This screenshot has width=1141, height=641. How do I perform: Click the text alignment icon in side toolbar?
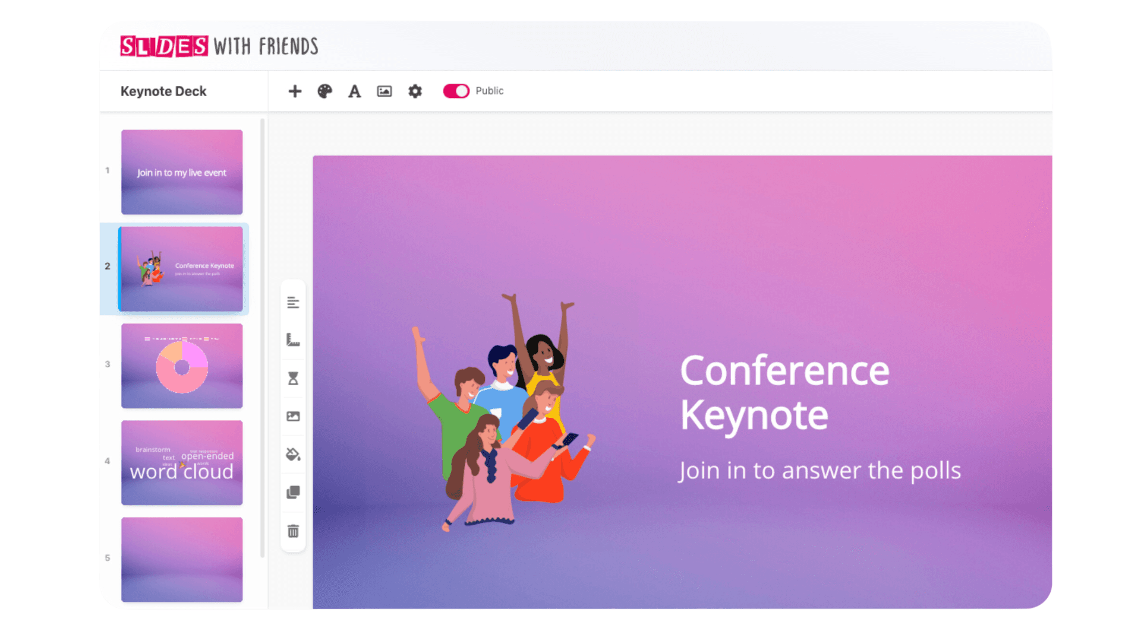point(293,303)
